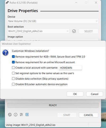Click status text Using image: Win11_23H2_English_x64v2.iso

tap(31, 125)
